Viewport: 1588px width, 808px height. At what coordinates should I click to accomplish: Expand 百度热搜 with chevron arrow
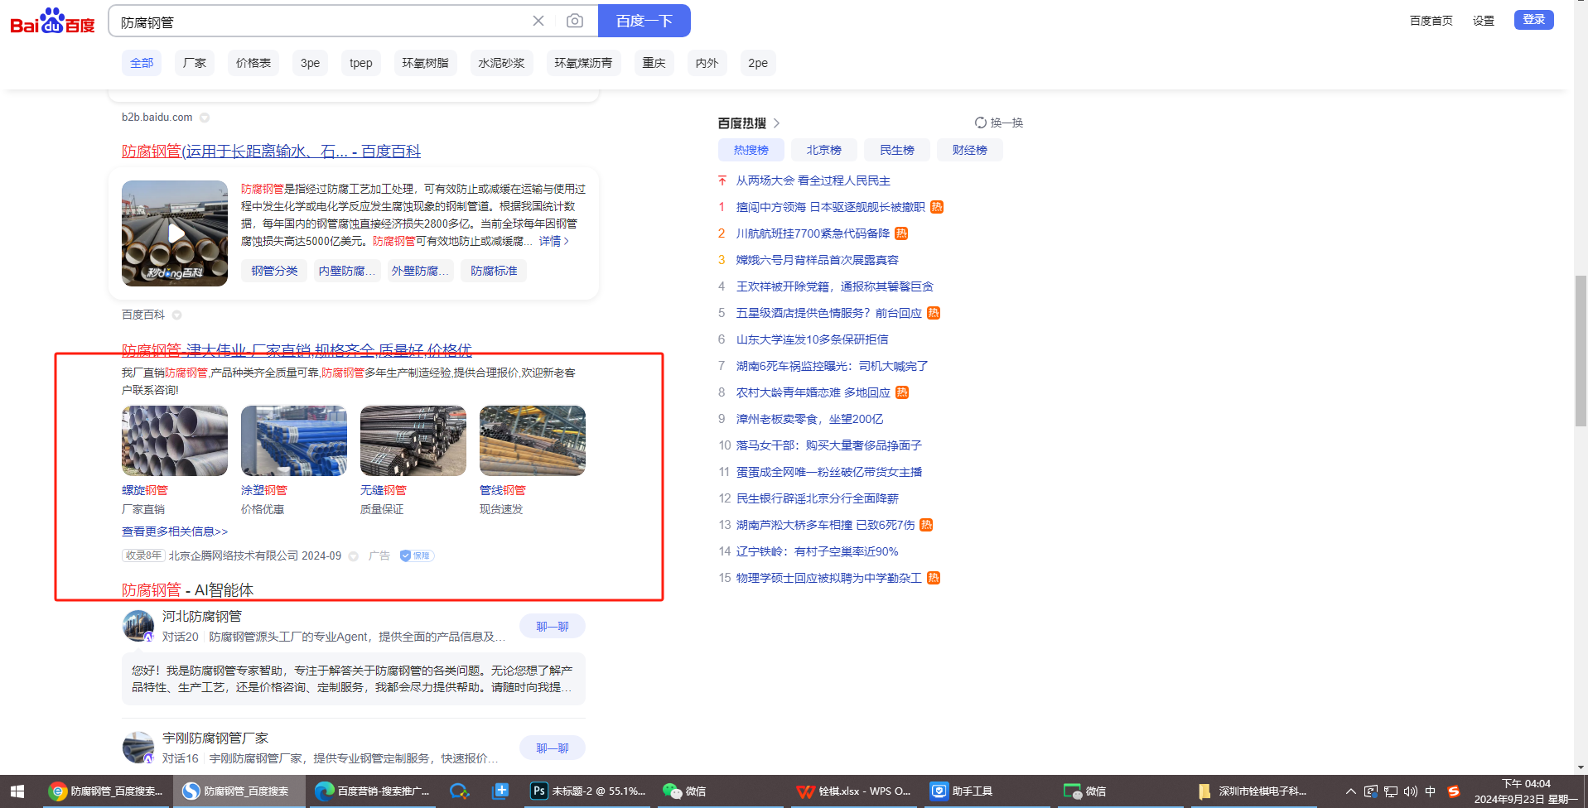(x=776, y=123)
